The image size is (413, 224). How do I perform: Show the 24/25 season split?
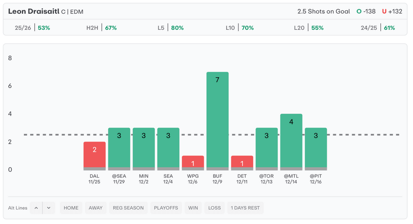click(x=378, y=28)
